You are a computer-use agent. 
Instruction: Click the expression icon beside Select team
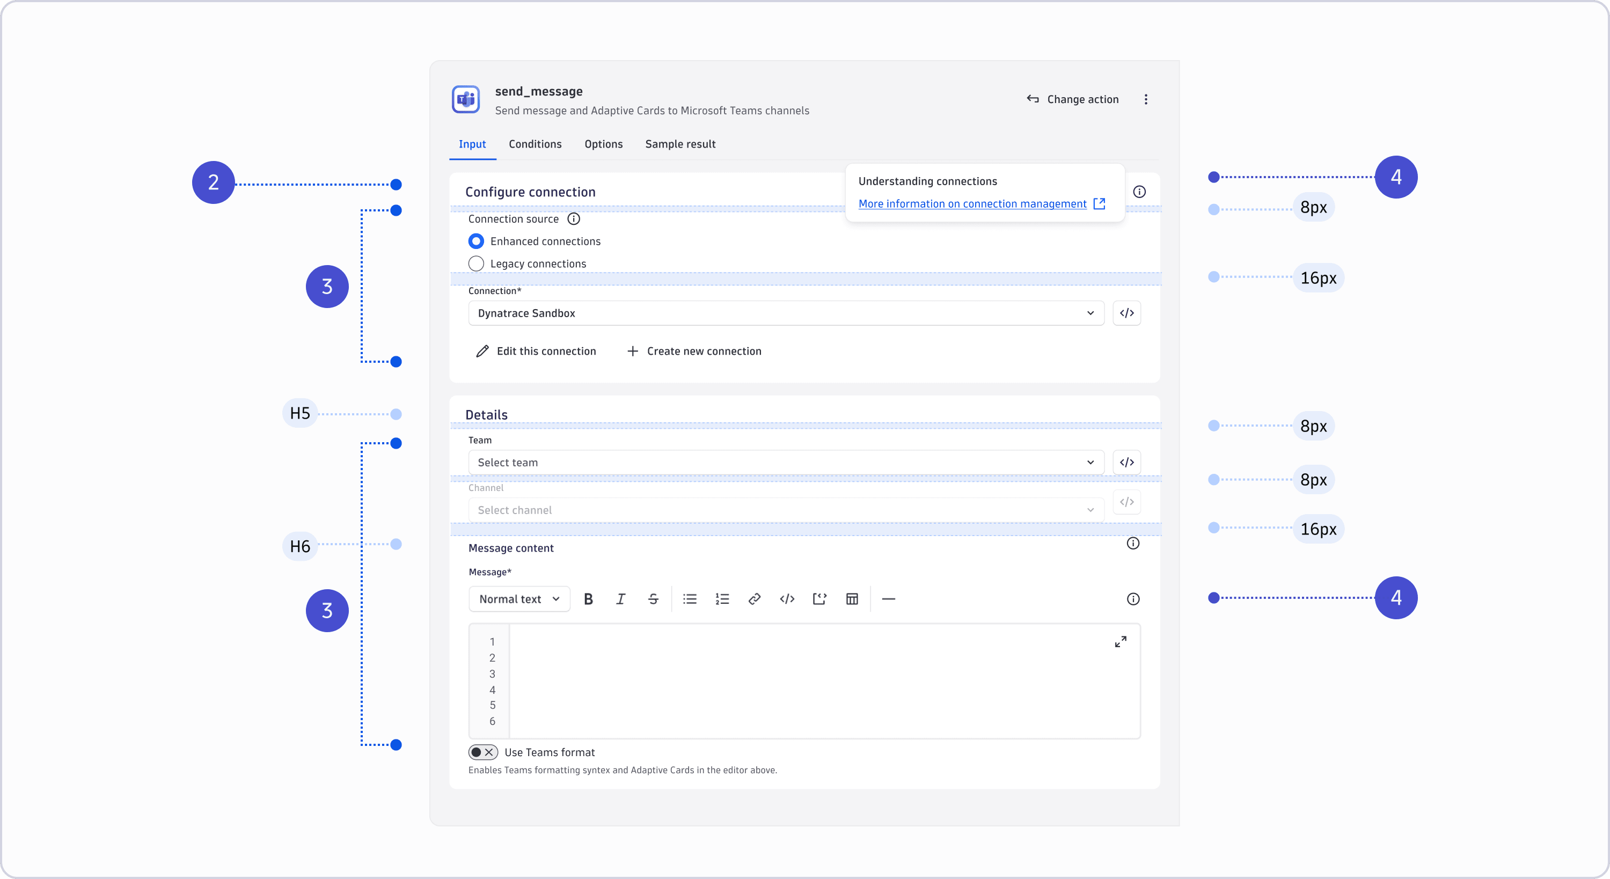[1127, 463]
